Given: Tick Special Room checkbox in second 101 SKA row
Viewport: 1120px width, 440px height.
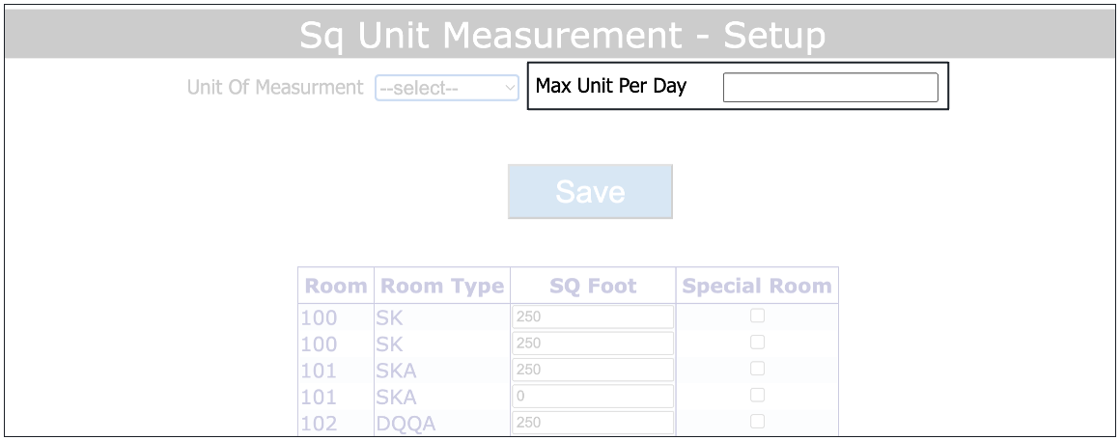Looking at the screenshot, I should (758, 396).
